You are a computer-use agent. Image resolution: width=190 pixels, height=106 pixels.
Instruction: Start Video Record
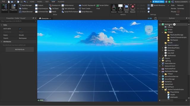pos(133,9)
